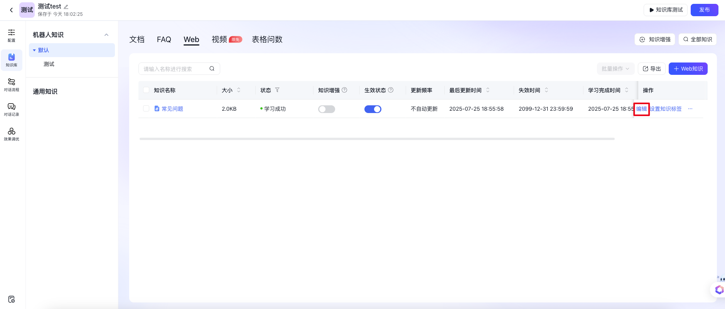Viewport: 725px width, 309px height.
Task: Click the 2.0KB size cell
Action: (229, 109)
